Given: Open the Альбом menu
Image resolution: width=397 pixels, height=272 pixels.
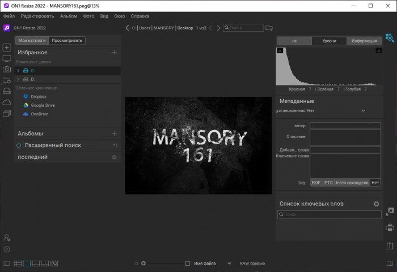Looking at the screenshot, I should coord(69,16).
